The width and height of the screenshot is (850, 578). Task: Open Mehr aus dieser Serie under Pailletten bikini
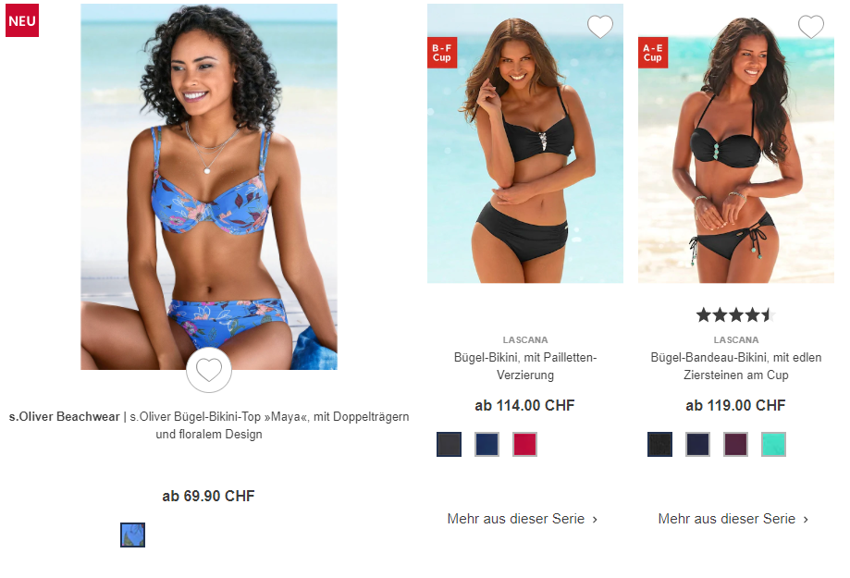pyautogui.click(x=523, y=519)
